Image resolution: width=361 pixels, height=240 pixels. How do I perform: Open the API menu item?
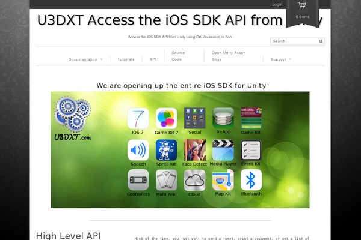(x=153, y=59)
